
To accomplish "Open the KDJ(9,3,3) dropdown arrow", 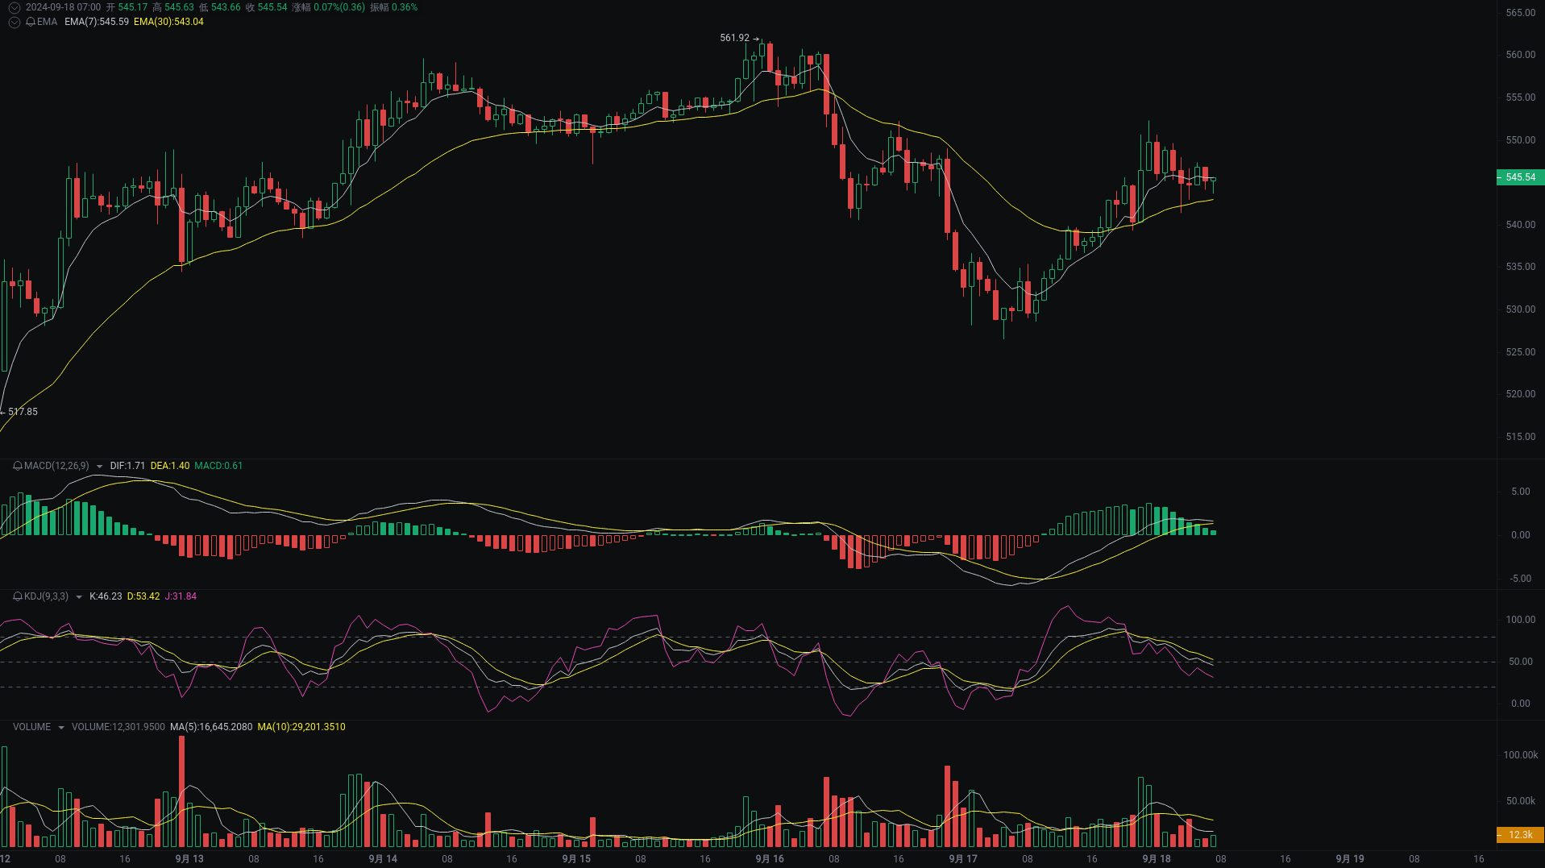I will [x=78, y=597].
